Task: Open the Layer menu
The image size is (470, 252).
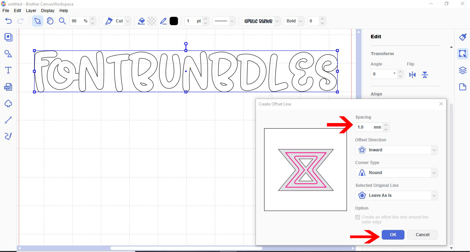Action: click(31, 11)
